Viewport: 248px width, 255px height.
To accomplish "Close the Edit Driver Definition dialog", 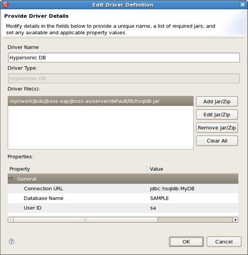I will point(243,4).
